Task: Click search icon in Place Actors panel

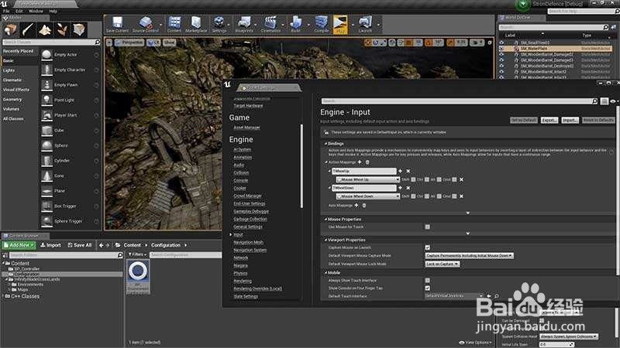Action: [98, 42]
